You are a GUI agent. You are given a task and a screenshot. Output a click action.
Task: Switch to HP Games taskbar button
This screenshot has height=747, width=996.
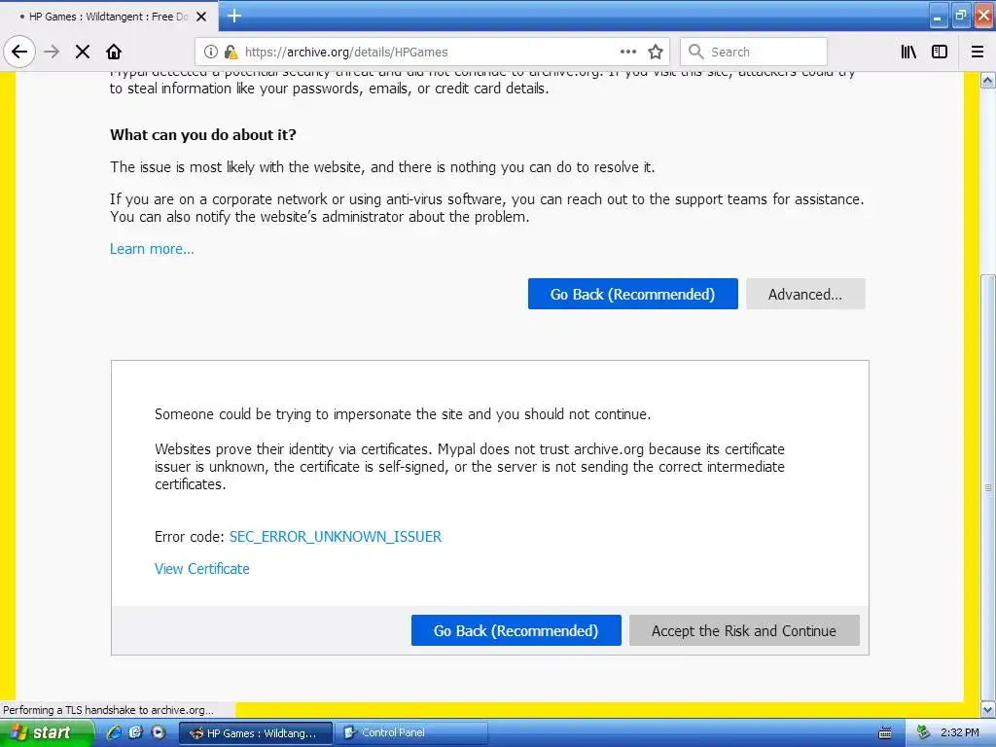pos(256,733)
